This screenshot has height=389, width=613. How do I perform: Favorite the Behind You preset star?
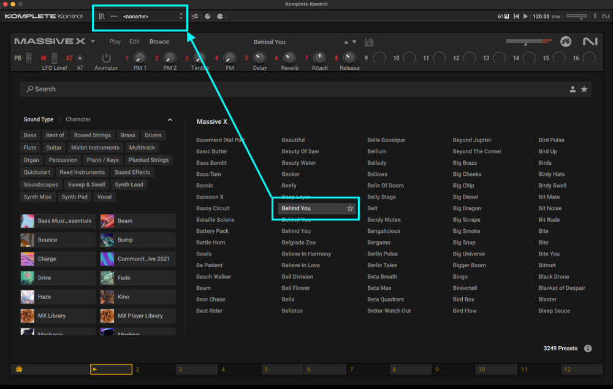coord(350,208)
